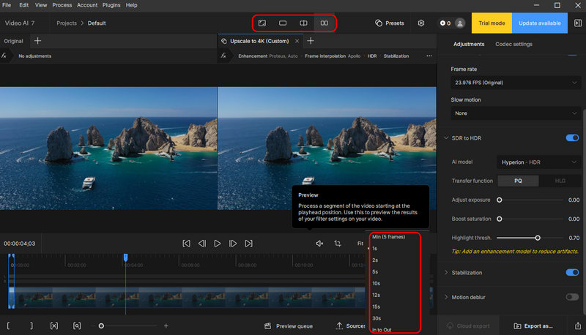Open the Slow motion dropdown
This screenshot has width=586, height=335.
516,113
